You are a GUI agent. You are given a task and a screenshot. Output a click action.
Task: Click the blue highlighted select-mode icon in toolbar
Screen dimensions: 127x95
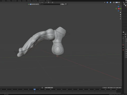(30, 4)
